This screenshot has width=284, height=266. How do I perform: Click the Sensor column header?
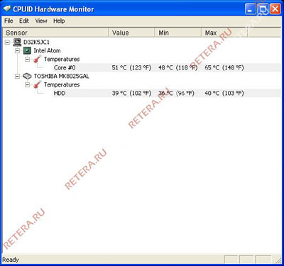[55, 33]
